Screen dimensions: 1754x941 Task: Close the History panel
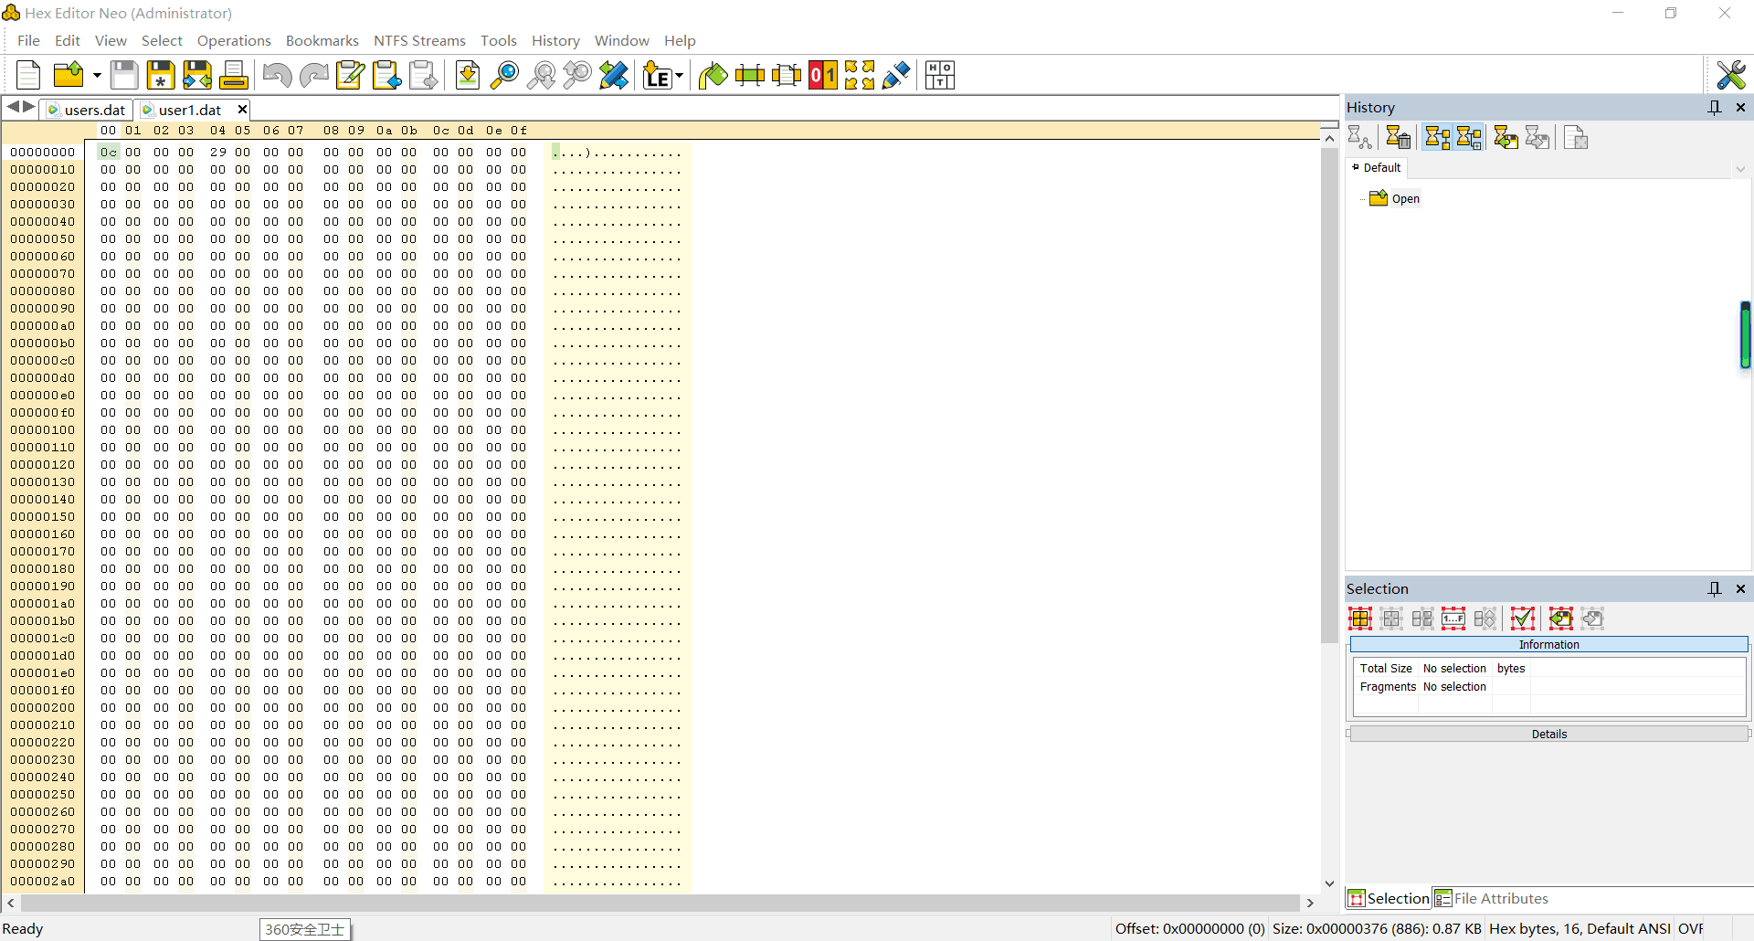click(1740, 107)
